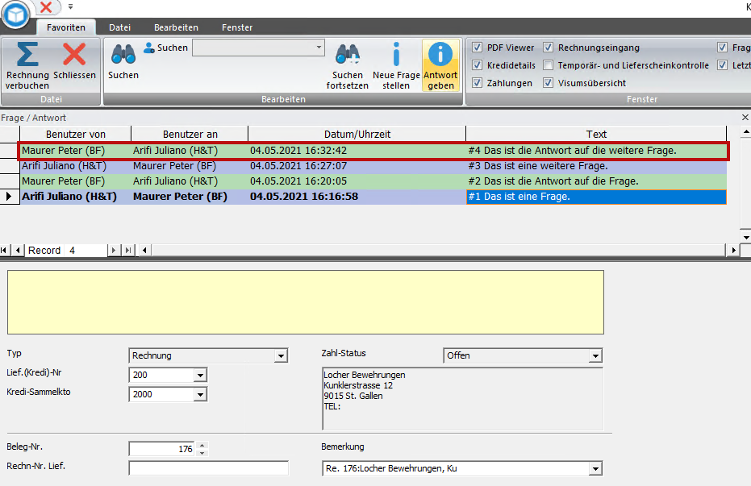Click the Neue Frage stellen icon
This screenshot has height=486, width=751.
pos(396,55)
